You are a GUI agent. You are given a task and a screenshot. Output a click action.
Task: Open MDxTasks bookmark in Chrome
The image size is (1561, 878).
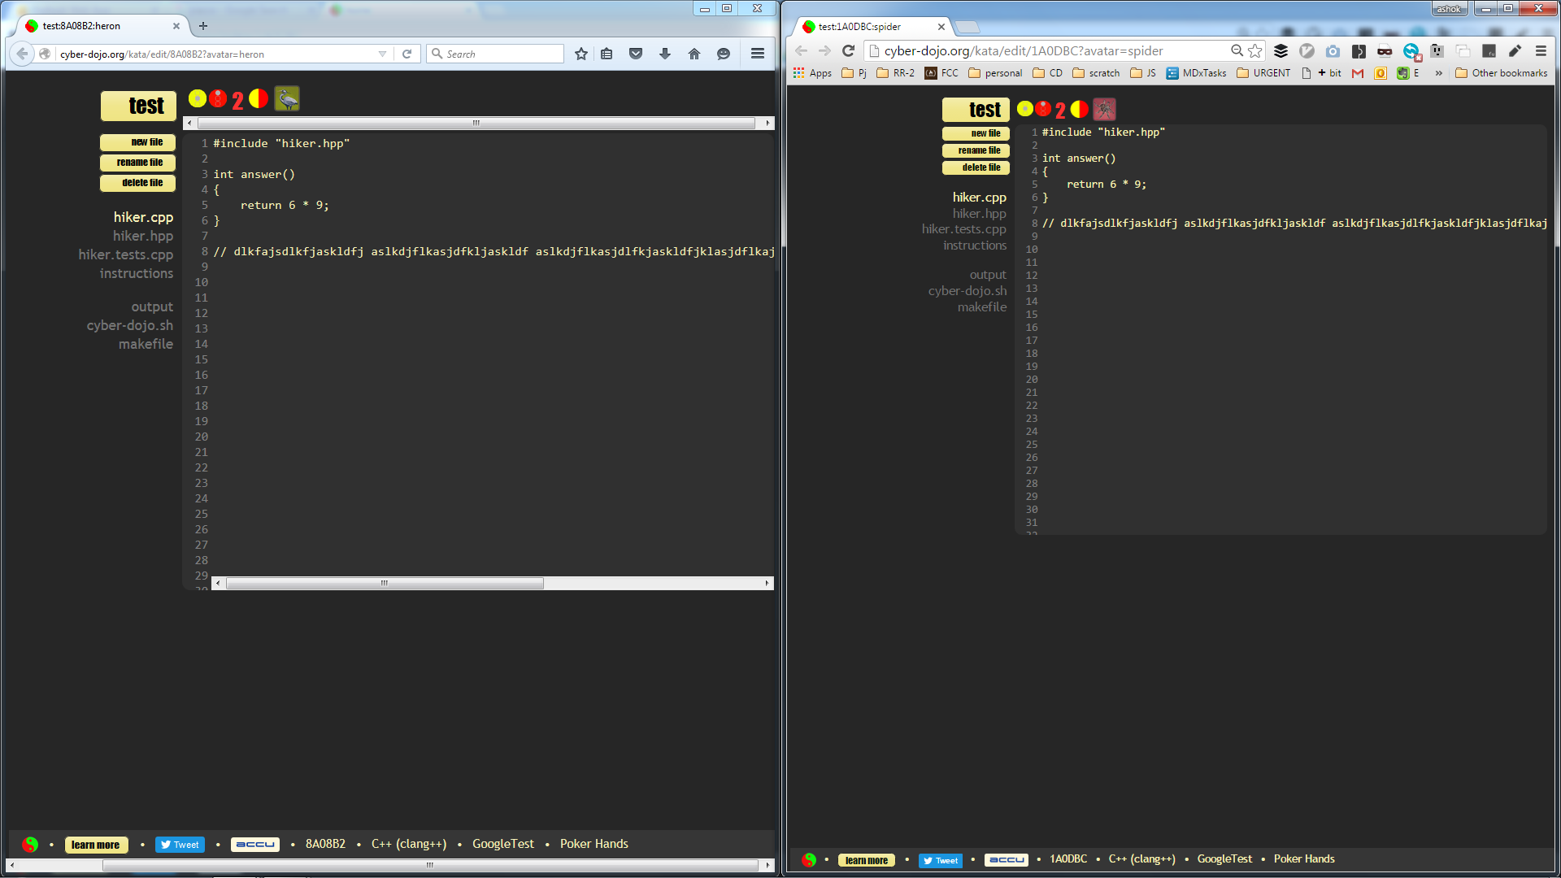pyautogui.click(x=1196, y=73)
